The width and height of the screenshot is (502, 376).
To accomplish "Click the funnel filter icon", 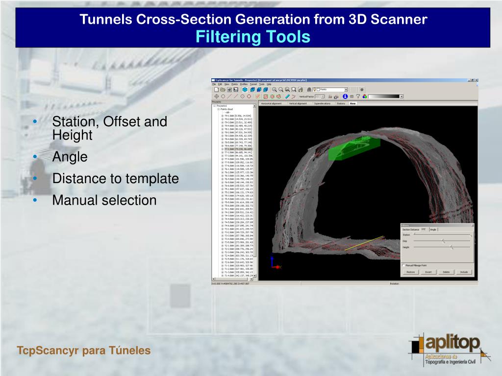I will point(358,96).
